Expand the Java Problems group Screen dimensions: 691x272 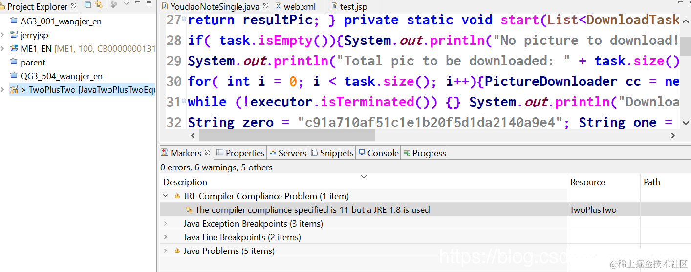[166, 251]
